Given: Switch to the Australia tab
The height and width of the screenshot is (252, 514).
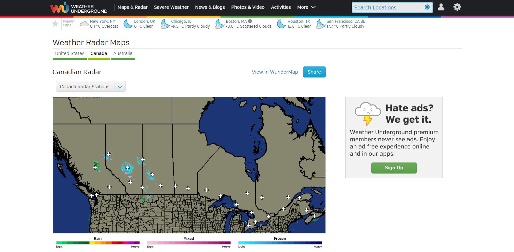Looking at the screenshot, I should click(x=123, y=53).
